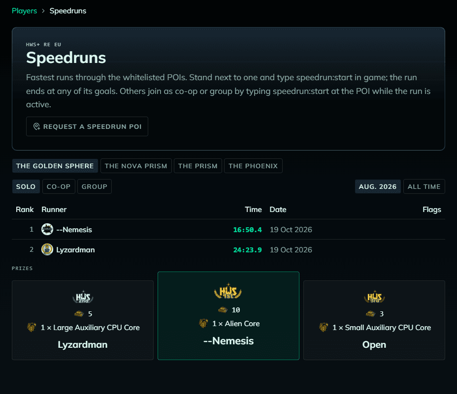The image size is (457, 394).
Task: Click the HWS 2nd place trophy badge
Action: (x=83, y=297)
